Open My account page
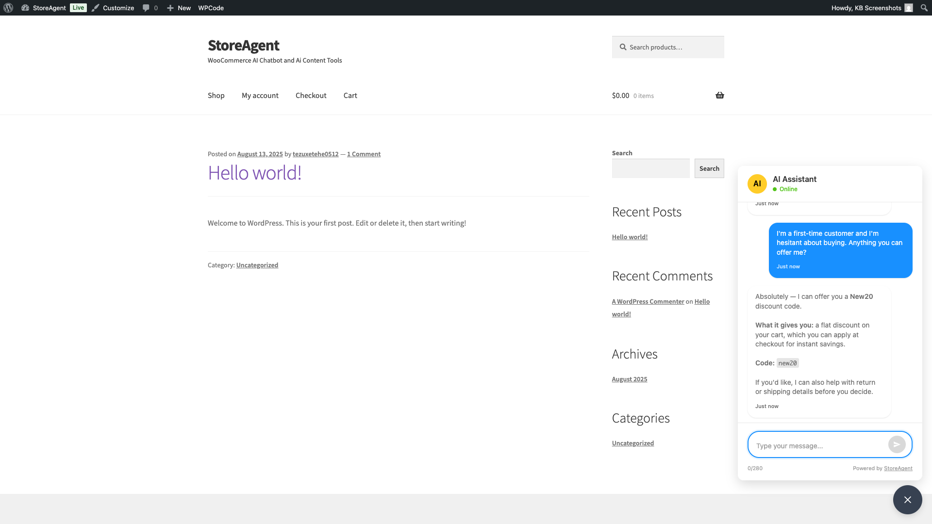This screenshot has width=932, height=524. point(260,96)
